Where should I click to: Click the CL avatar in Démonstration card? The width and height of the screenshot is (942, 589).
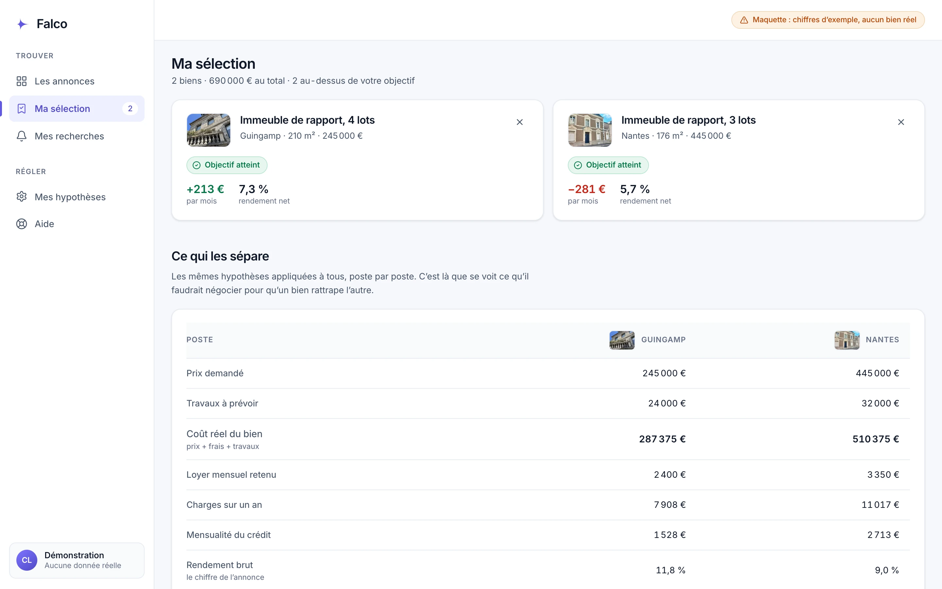tap(26, 560)
